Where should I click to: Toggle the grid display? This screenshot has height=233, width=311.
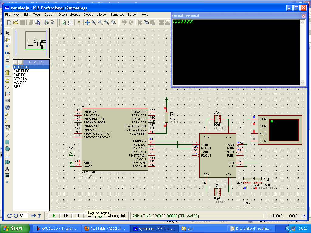pyautogui.click(x=71, y=22)
